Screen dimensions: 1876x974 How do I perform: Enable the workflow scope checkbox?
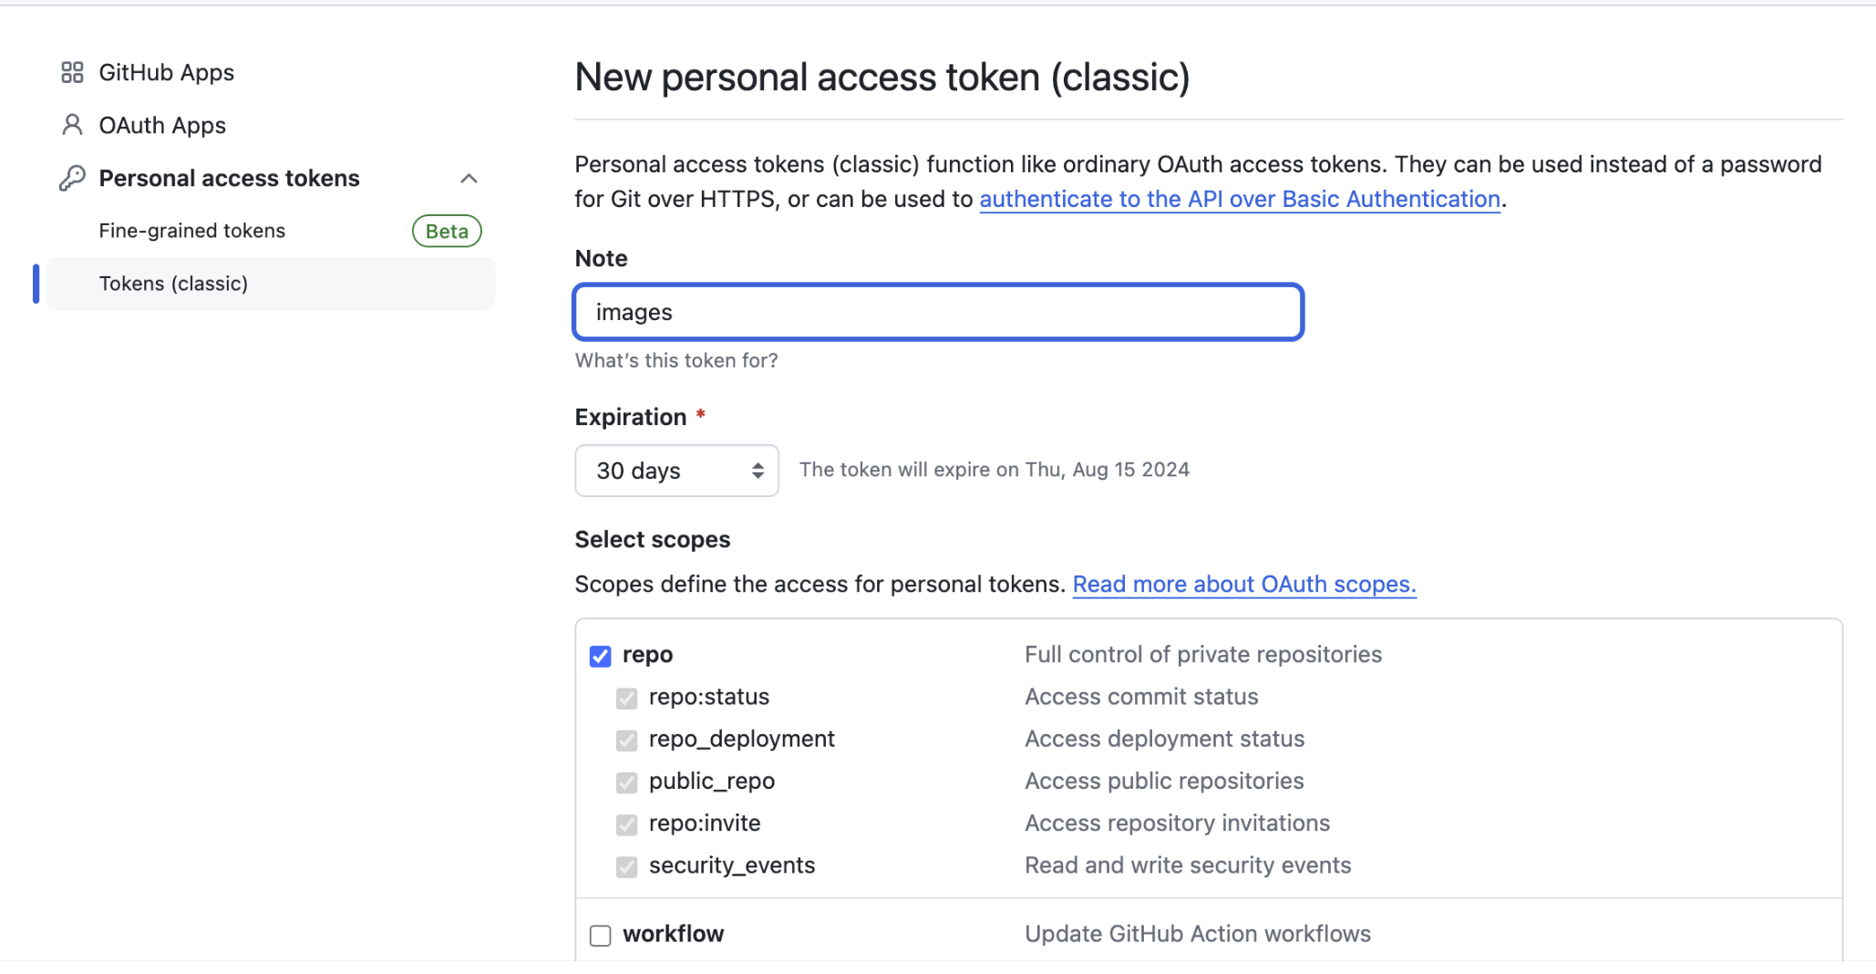click(600, 935)
